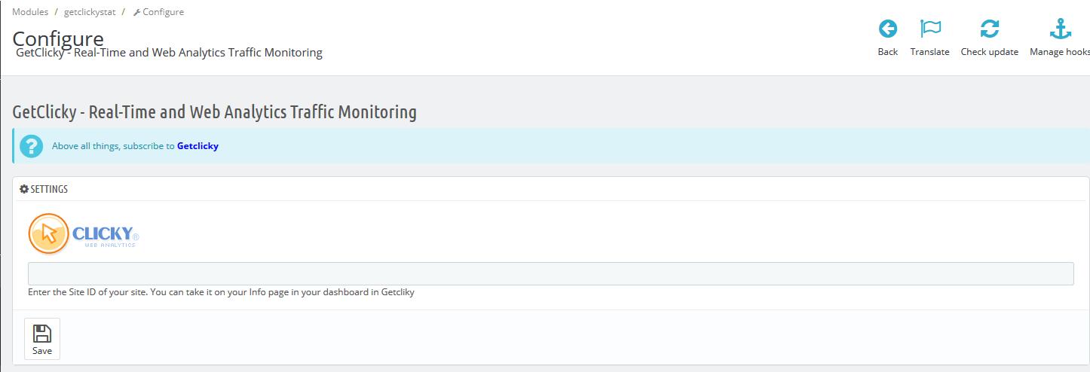Click the Check update refresh icon
The height and width of the screenshot is (372, 1090).
click(x=989, y=29)
